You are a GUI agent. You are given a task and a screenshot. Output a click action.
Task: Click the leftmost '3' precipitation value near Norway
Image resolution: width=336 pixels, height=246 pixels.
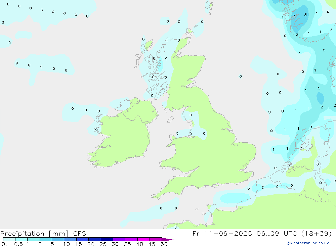(x=294, y=16)
